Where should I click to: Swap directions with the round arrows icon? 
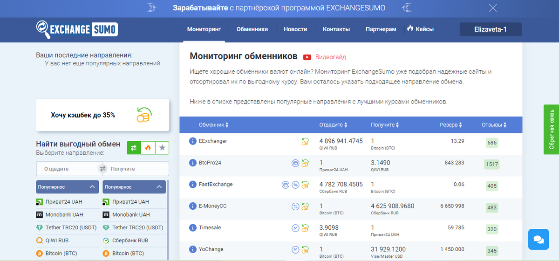tap(102, 169)
